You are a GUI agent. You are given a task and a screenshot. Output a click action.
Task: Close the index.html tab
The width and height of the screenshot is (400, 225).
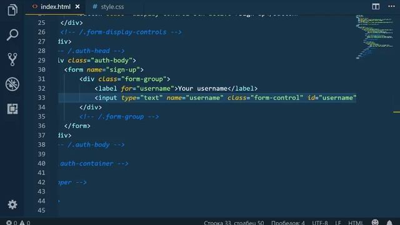pos(77,7)
